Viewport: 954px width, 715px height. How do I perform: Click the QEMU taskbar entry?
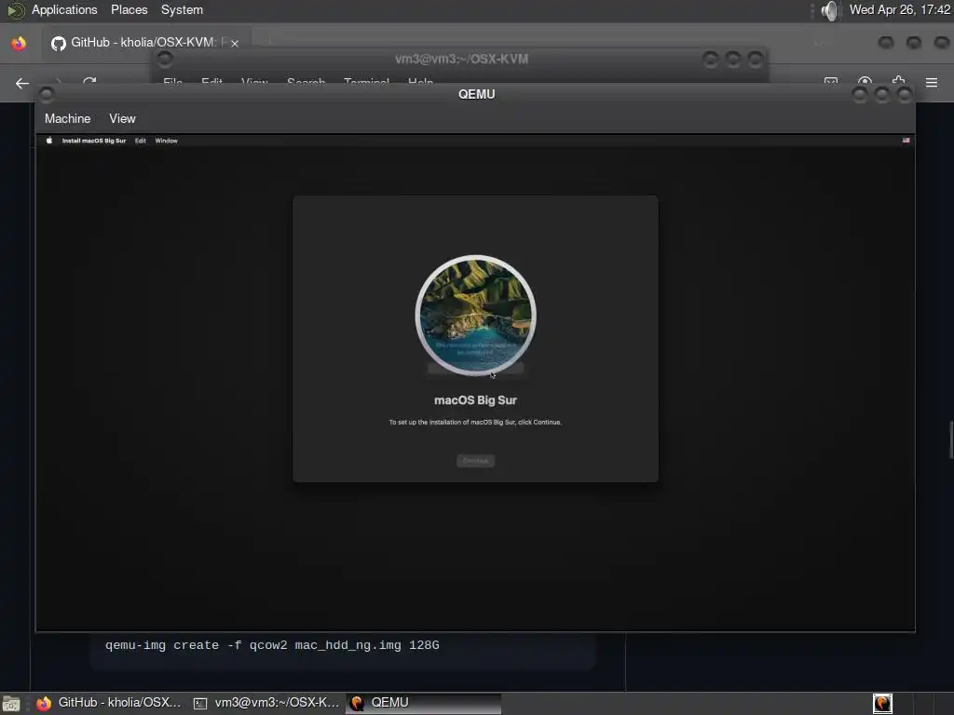click(424, 703)
